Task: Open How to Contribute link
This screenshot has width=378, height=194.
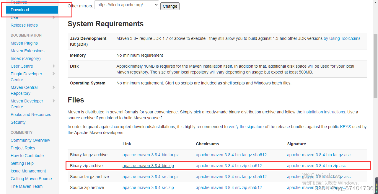Action: [27, 156]
